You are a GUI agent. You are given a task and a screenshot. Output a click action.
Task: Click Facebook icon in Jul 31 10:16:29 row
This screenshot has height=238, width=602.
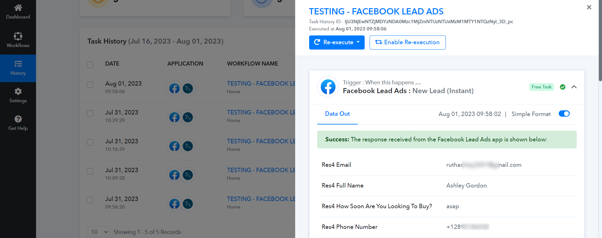175,146
